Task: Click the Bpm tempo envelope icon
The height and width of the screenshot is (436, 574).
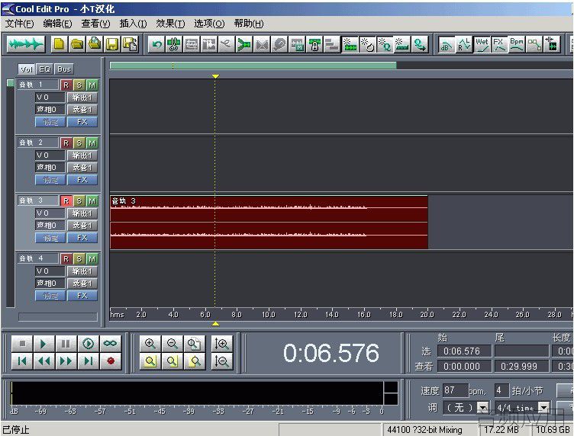Action: 517,44
